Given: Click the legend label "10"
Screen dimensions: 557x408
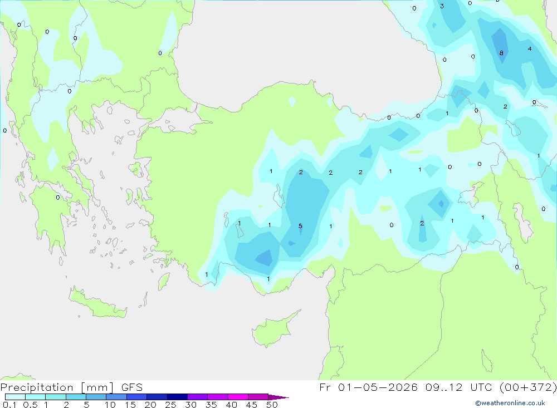Looking at the screenshot, I should tap(110, 405).
